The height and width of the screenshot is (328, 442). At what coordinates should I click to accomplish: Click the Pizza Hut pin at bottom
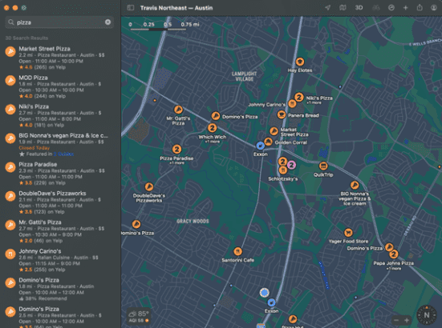(x=293, y=319)
